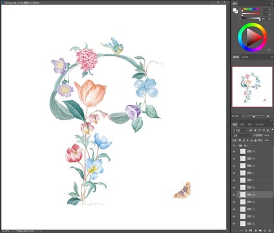Click inside the color wheel triangle
This screenshot has height=233, width=274.
coord(253,38)
